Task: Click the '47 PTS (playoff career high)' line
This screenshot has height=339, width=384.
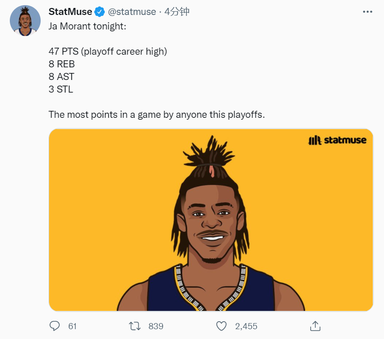Action: click(108, 51)
